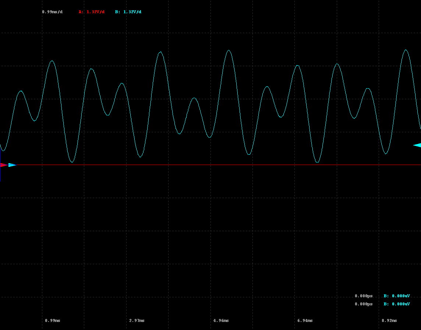Image resolution: width=421 pixels, height=330 pixels.
Task: Click the highest cyan waveform peak near 4.96ms
Action: [229, 50]
